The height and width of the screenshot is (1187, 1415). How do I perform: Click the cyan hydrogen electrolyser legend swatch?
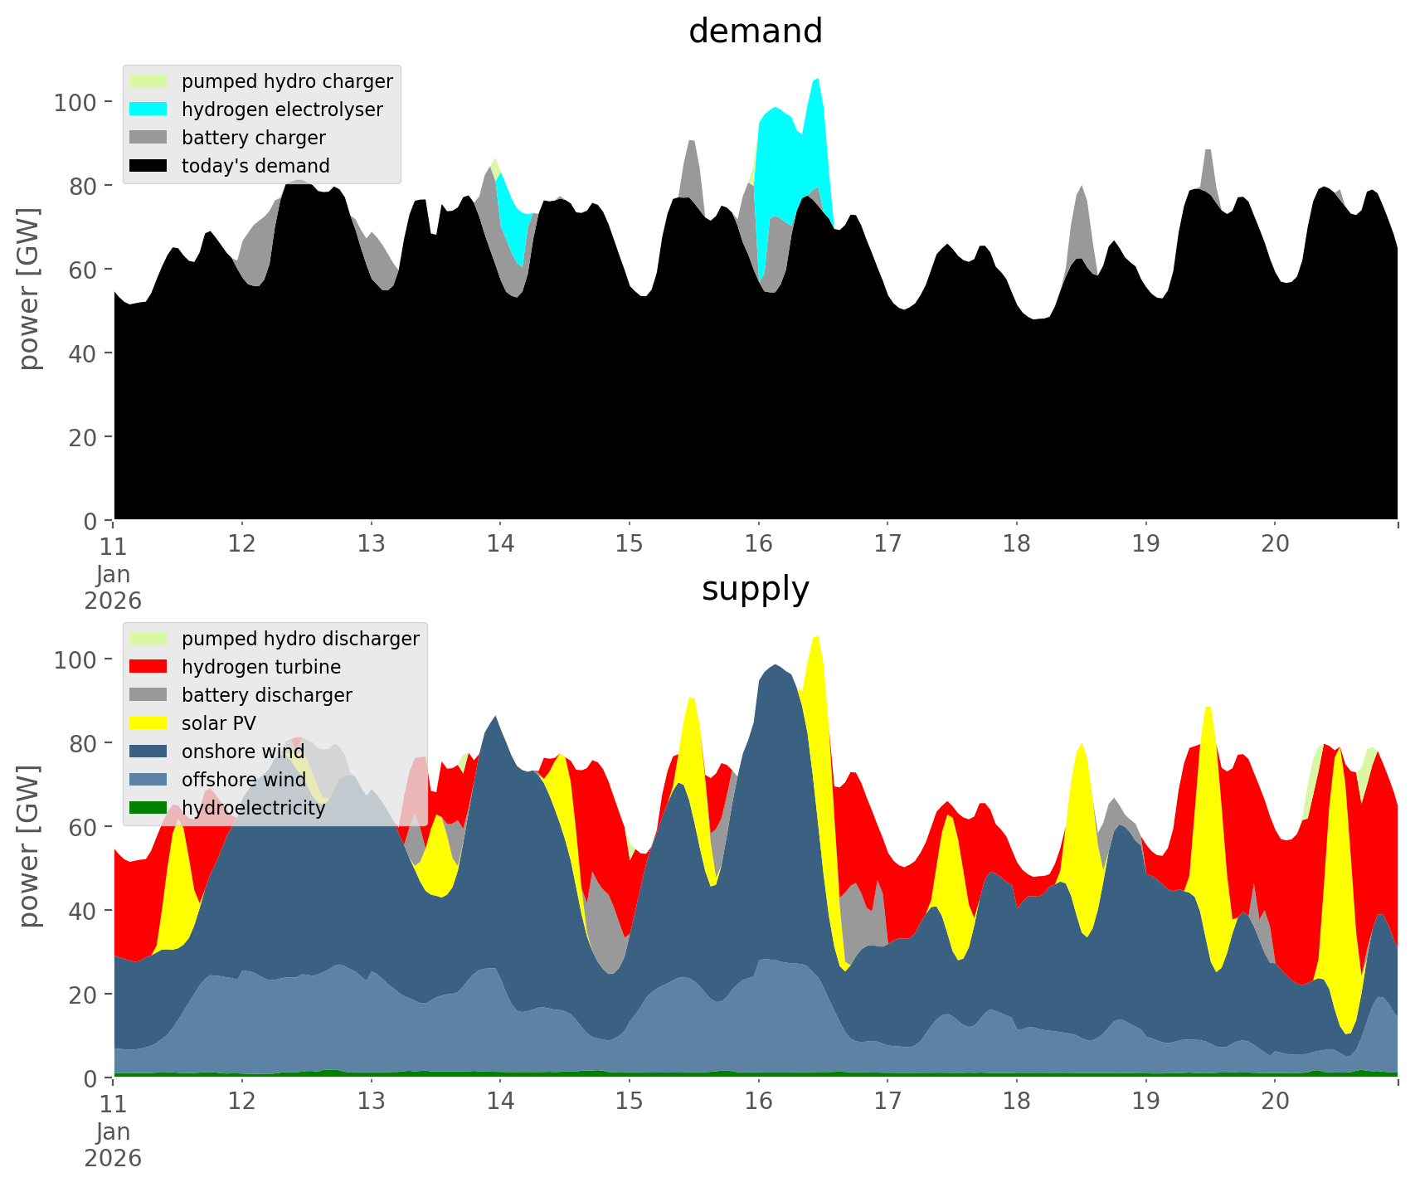click(148, 109)
